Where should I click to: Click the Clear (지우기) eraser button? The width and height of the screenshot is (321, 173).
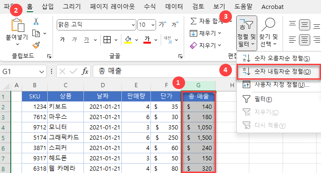pyautogui.click(x=205, y=45)
